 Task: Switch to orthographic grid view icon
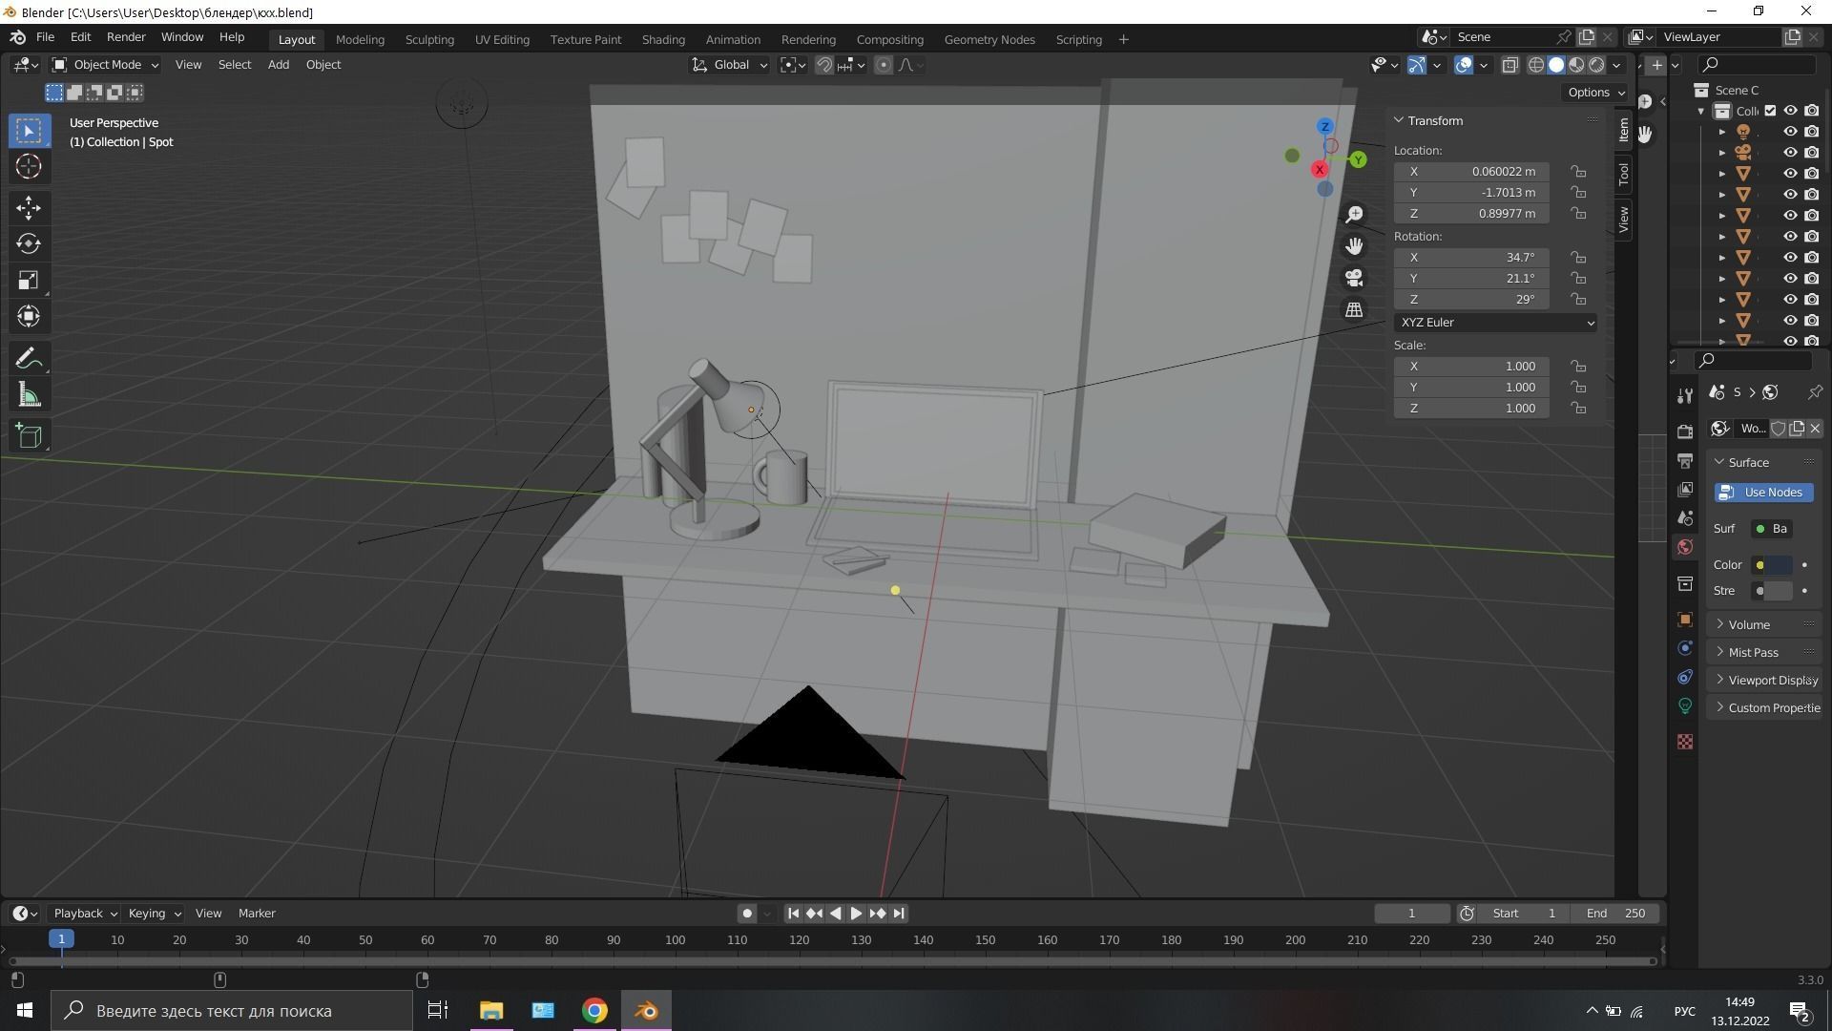pyautogui.click(x=1354, y=309)
